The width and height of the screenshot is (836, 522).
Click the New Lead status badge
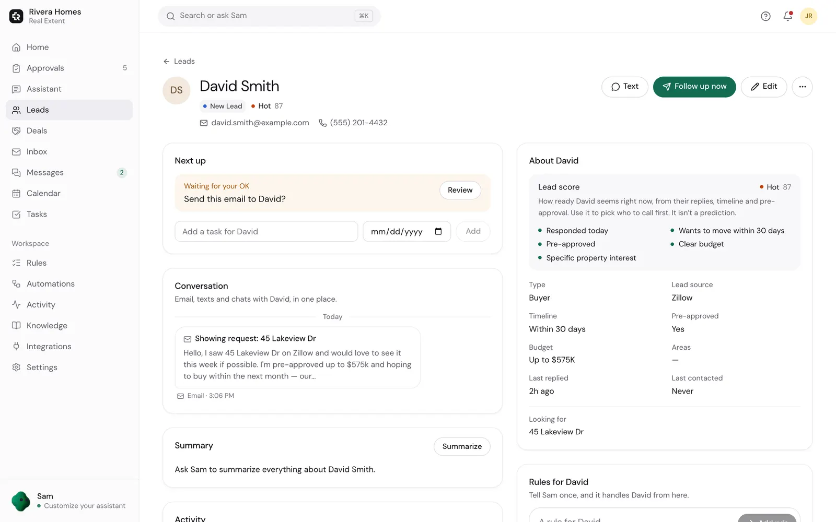coord(222,106)
